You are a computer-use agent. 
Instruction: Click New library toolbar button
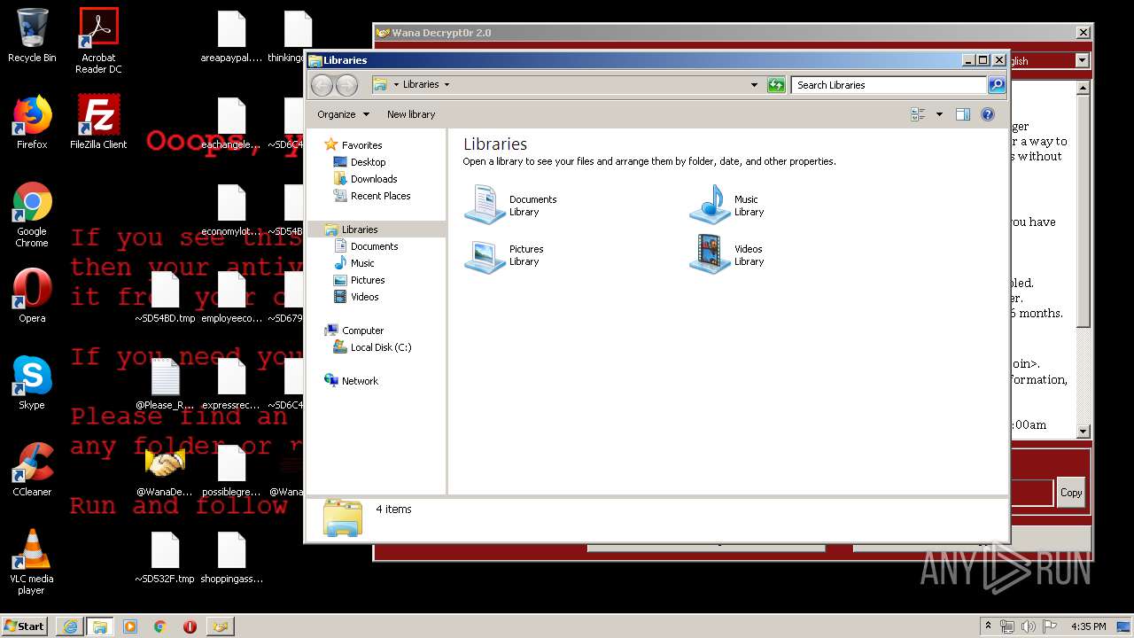pos(411,114)
